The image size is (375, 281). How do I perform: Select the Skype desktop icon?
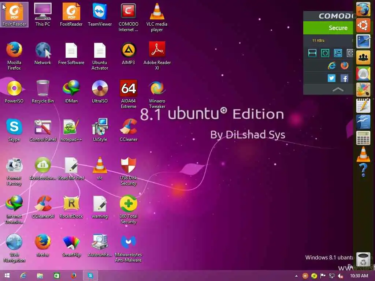click(x=14, y=130)
